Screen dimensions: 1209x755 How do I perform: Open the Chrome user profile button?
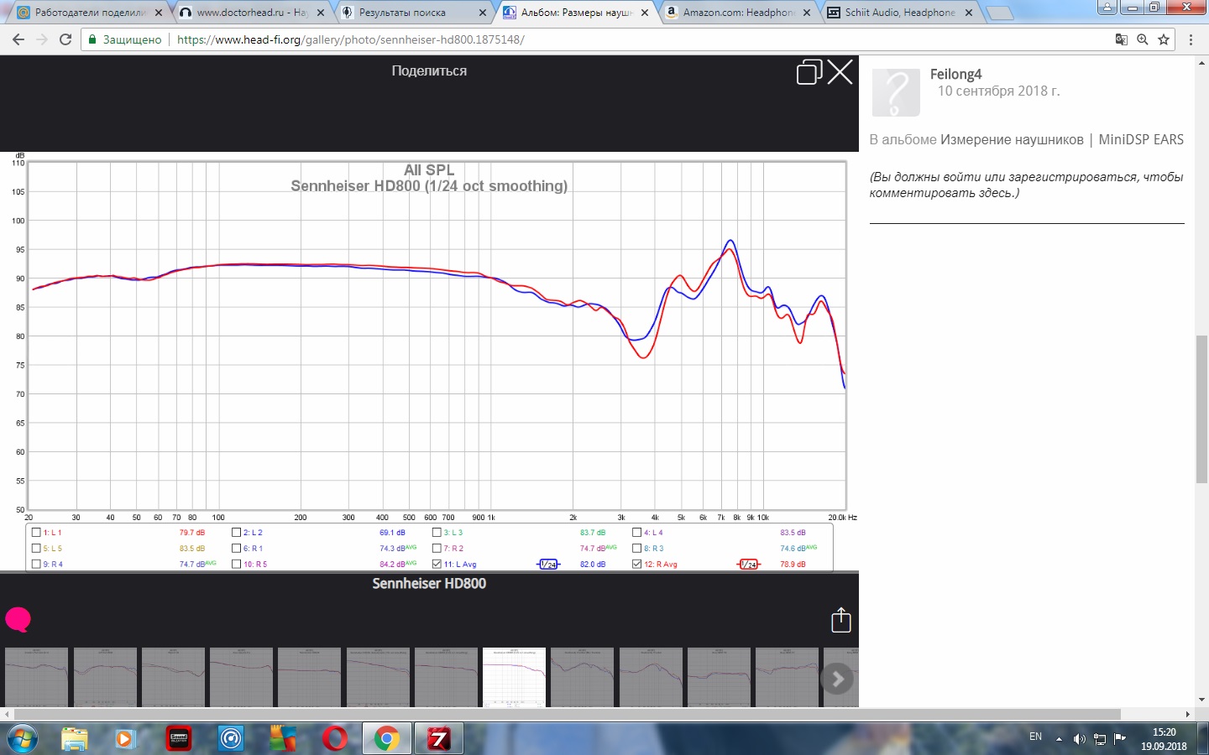(1107, 7)
